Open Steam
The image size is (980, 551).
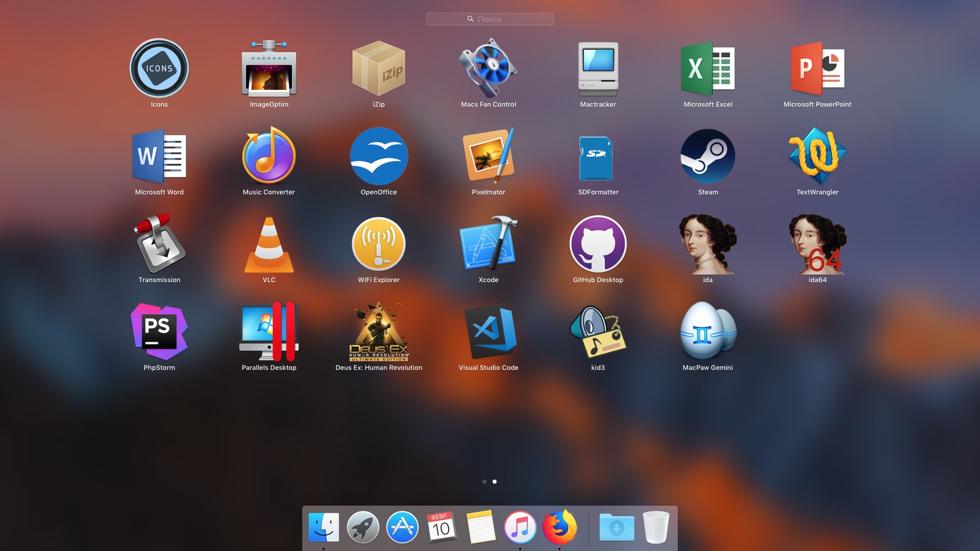pyautogui.click(x=708, y=156)
